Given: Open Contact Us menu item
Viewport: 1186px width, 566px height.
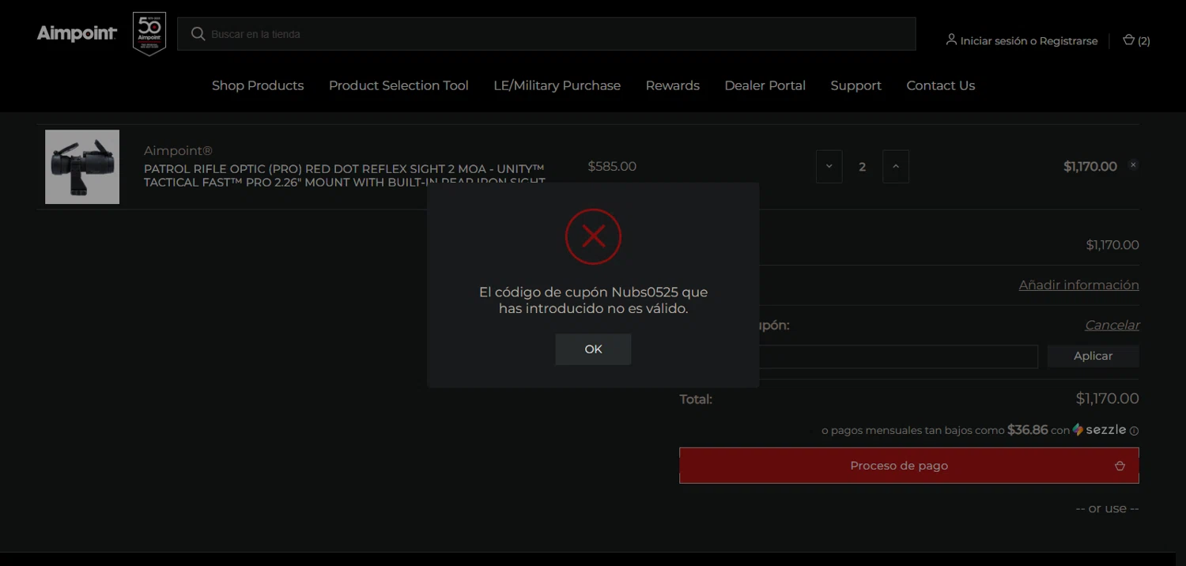Looking at the screenshot, I should [x=940, y=85].
